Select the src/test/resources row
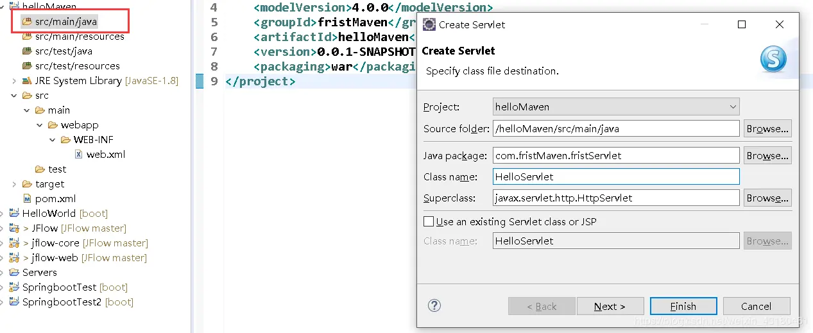Image resolution: width=813 pixels, height=333 pixels. 71,66
